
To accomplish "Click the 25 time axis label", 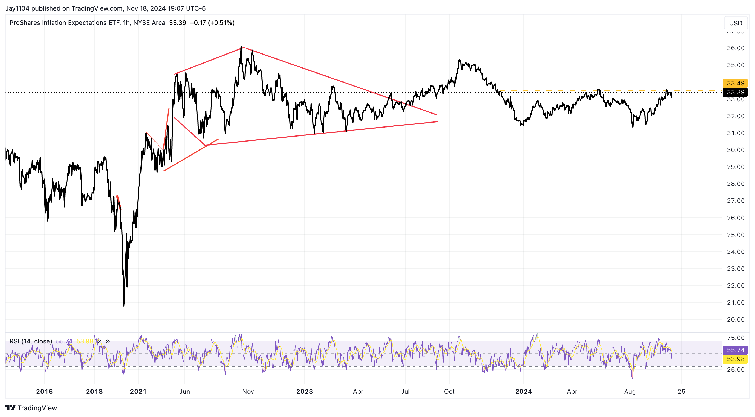I will (681, 392).
